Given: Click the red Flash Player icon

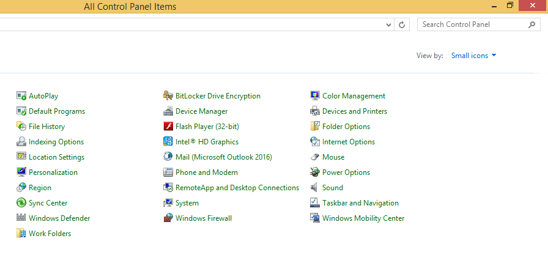Looking at the screenshot, I should [x=168, y=127].
